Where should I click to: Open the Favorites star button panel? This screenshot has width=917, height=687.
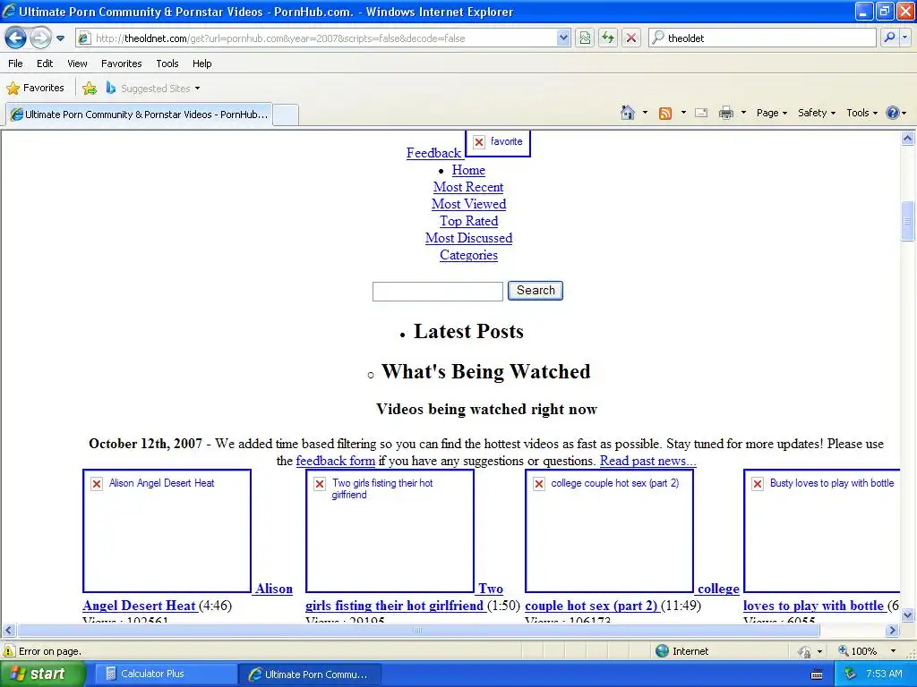(35, 89)
